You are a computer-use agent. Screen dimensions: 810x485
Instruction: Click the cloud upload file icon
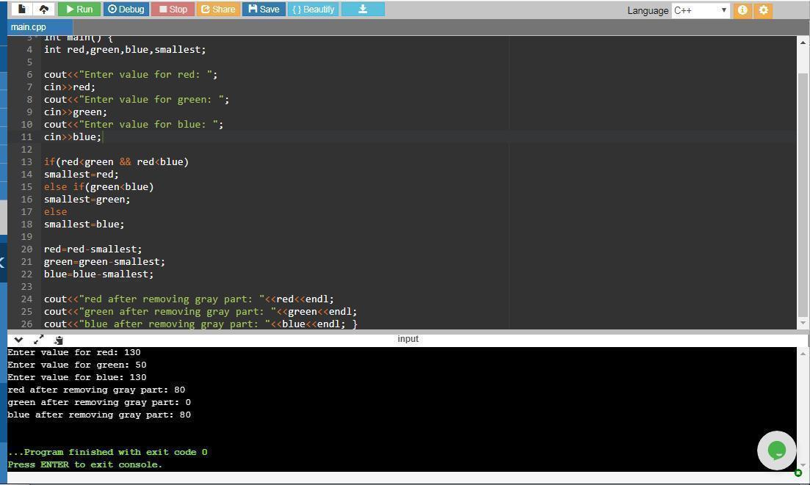coord(43,10)
